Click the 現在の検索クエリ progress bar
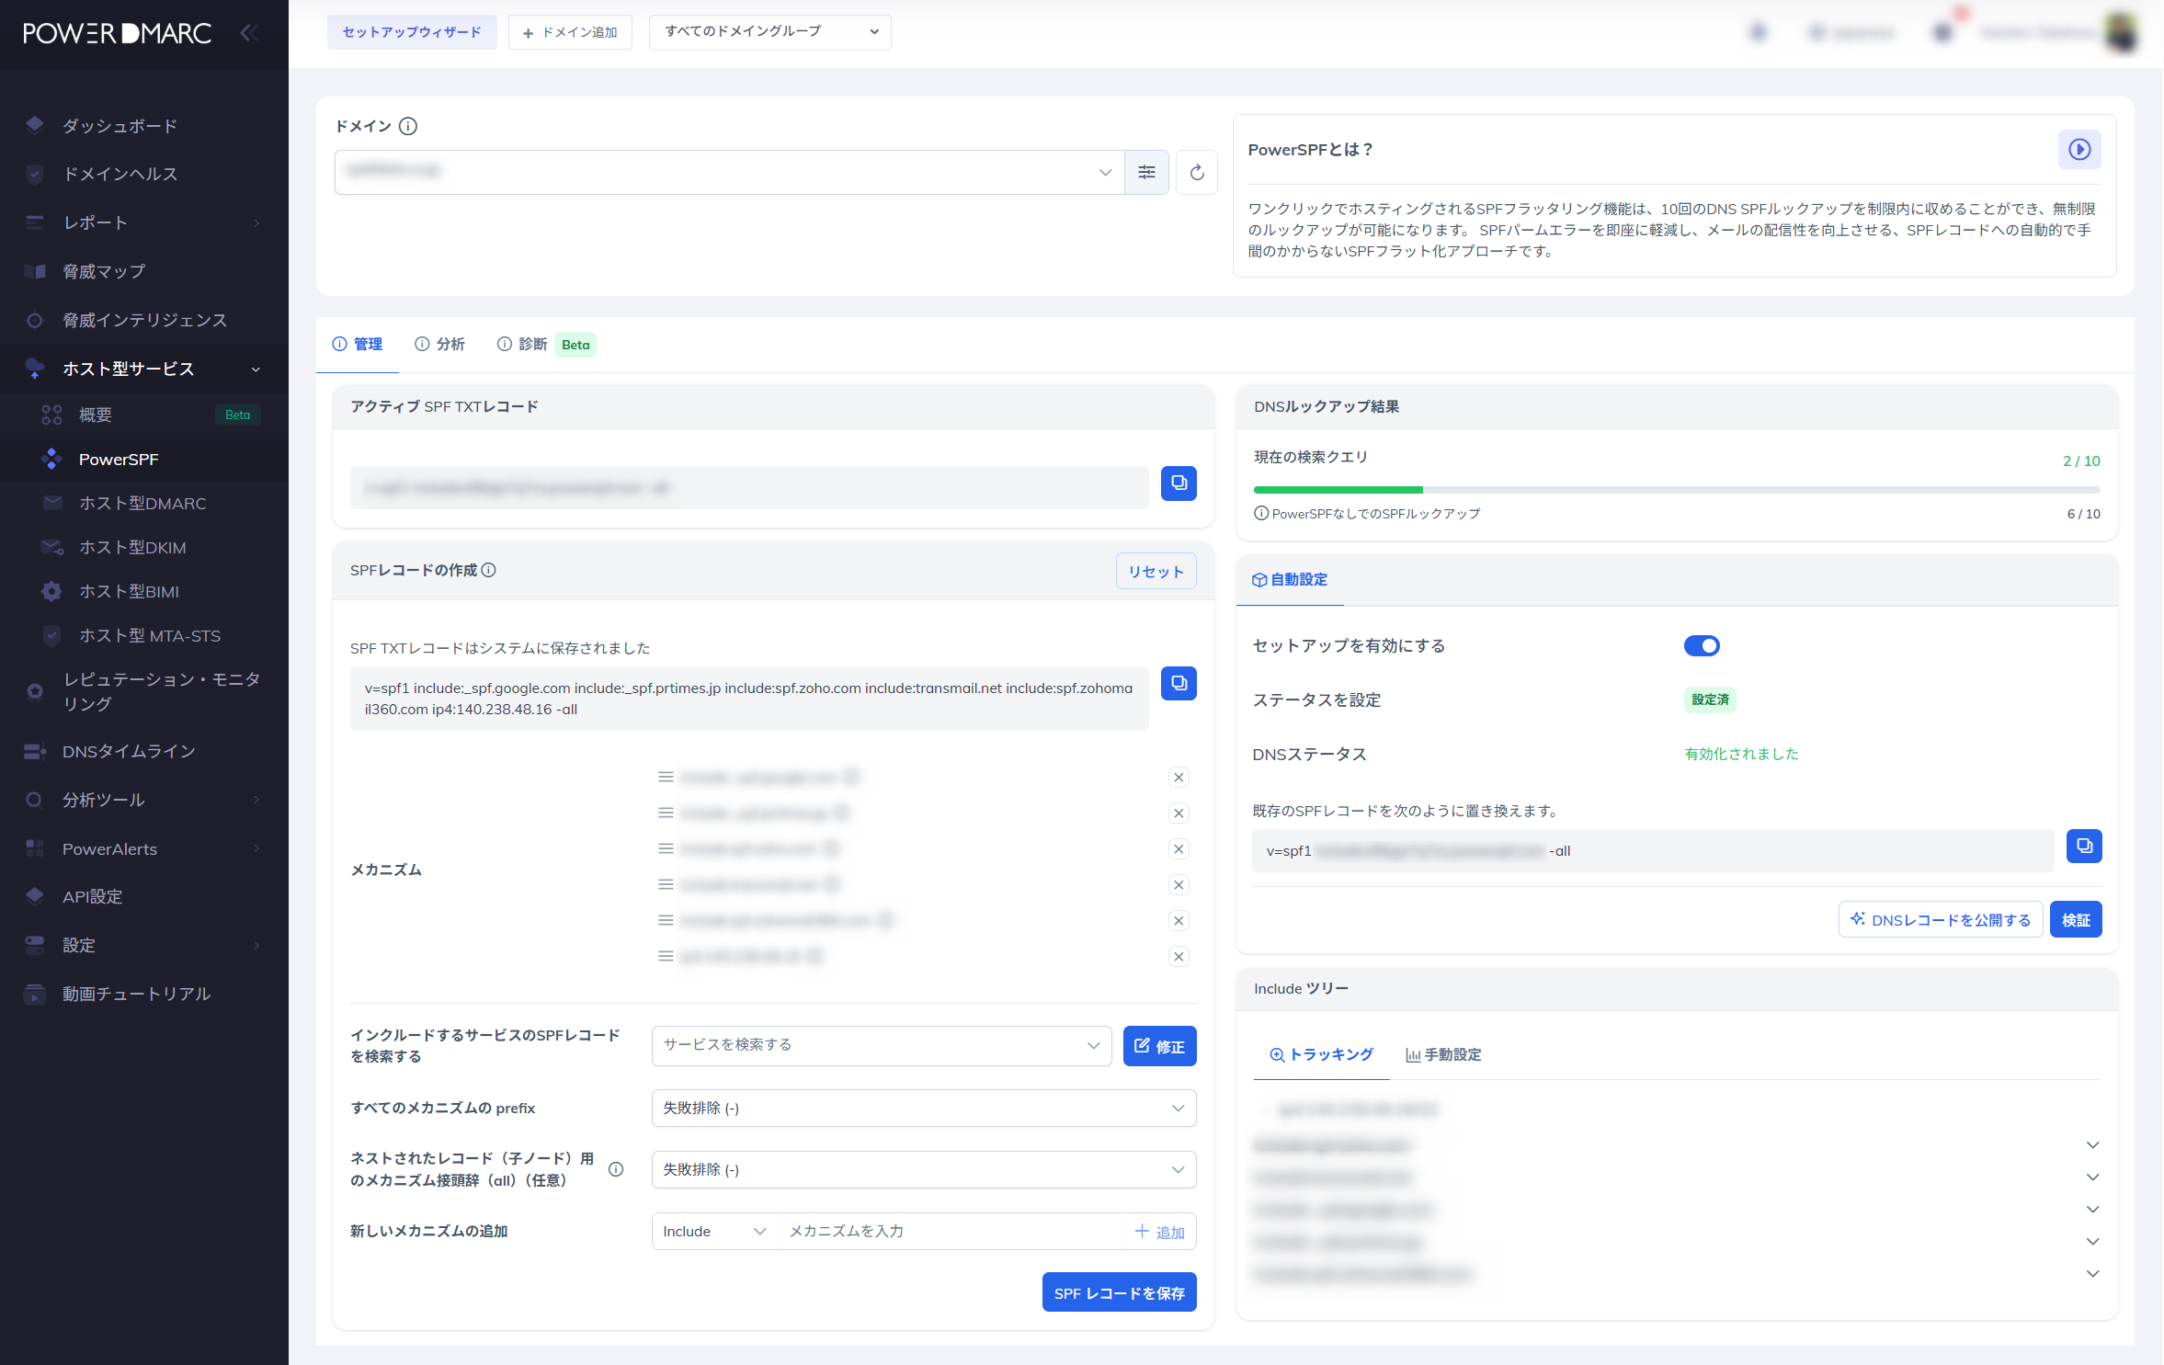The width and height of the screenshot is (2164, 1365). pos(1676,490)
